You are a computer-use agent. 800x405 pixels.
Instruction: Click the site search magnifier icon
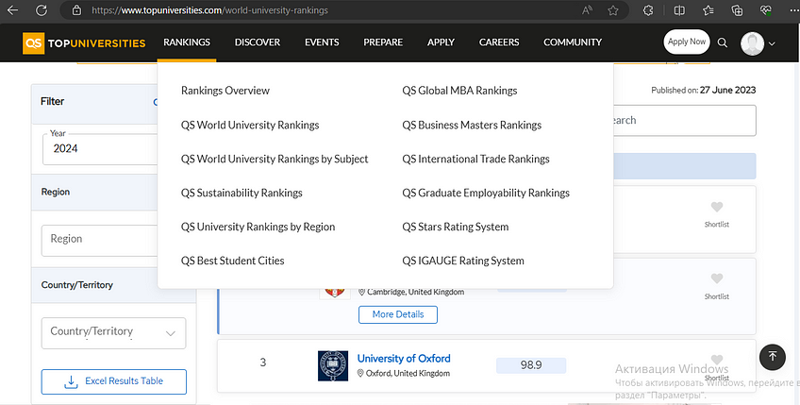(x=723, y=42)
